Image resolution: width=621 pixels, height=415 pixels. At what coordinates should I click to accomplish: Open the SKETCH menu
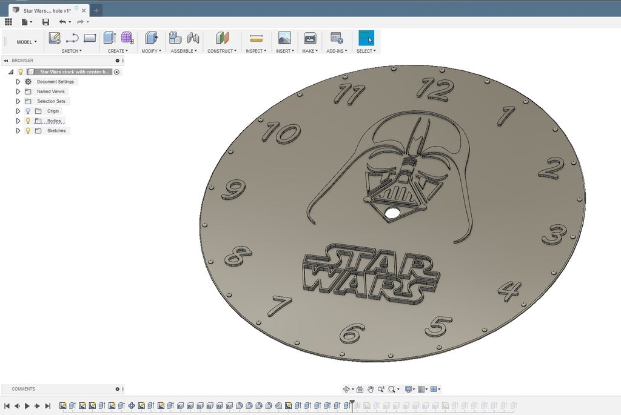72,51
